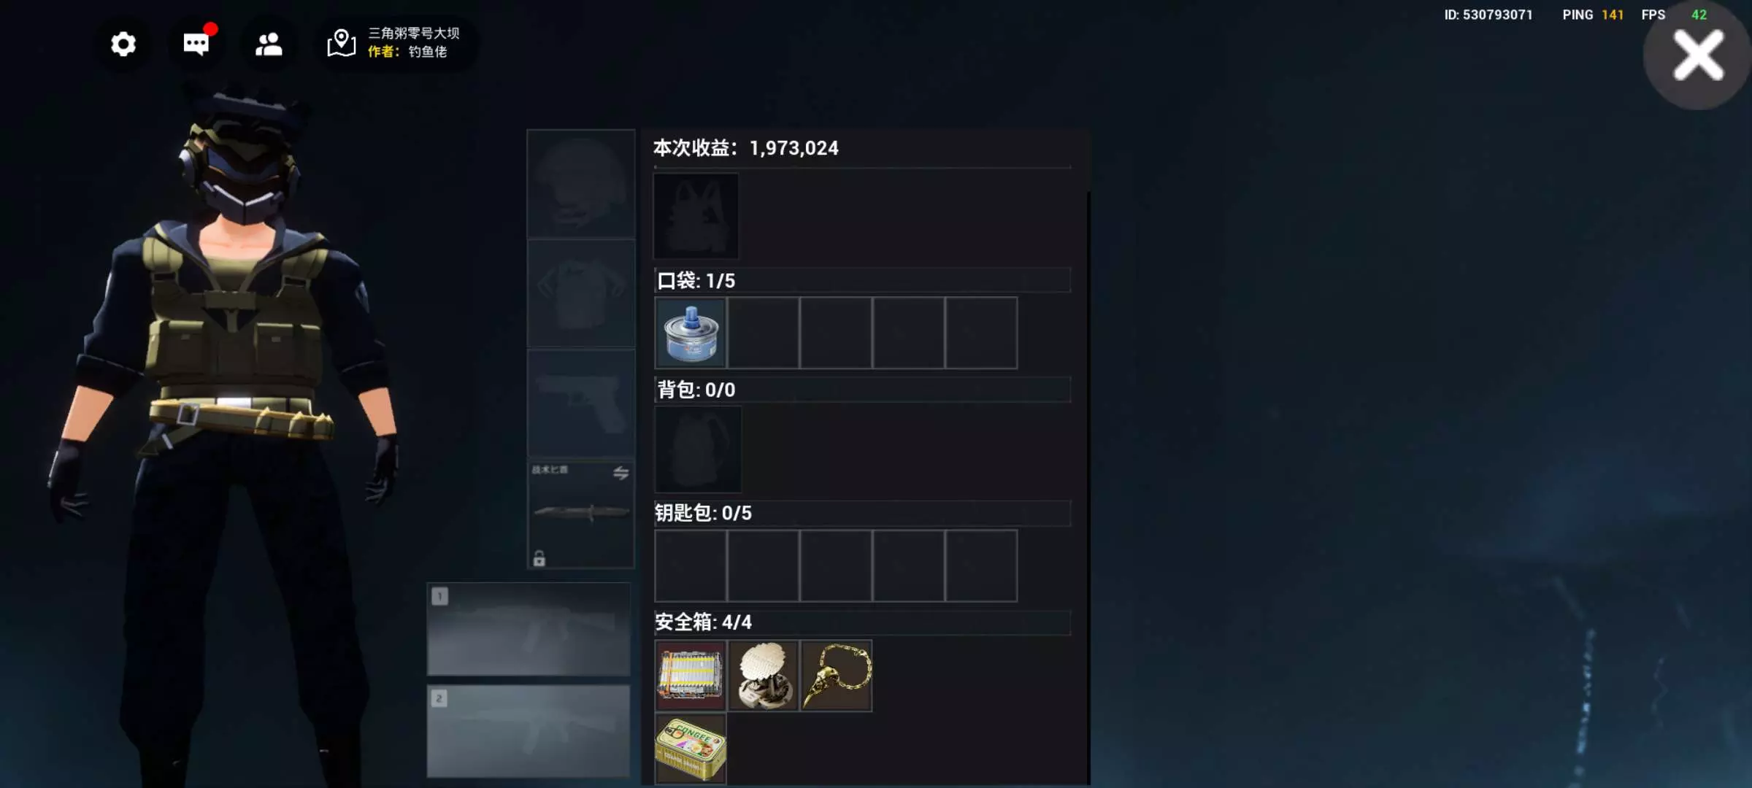The width and height of the screenshot is (1752, 788).
Task: Toggle the melee weapon swap arrows
Action: pyautogui.click(x=620, y=473)
